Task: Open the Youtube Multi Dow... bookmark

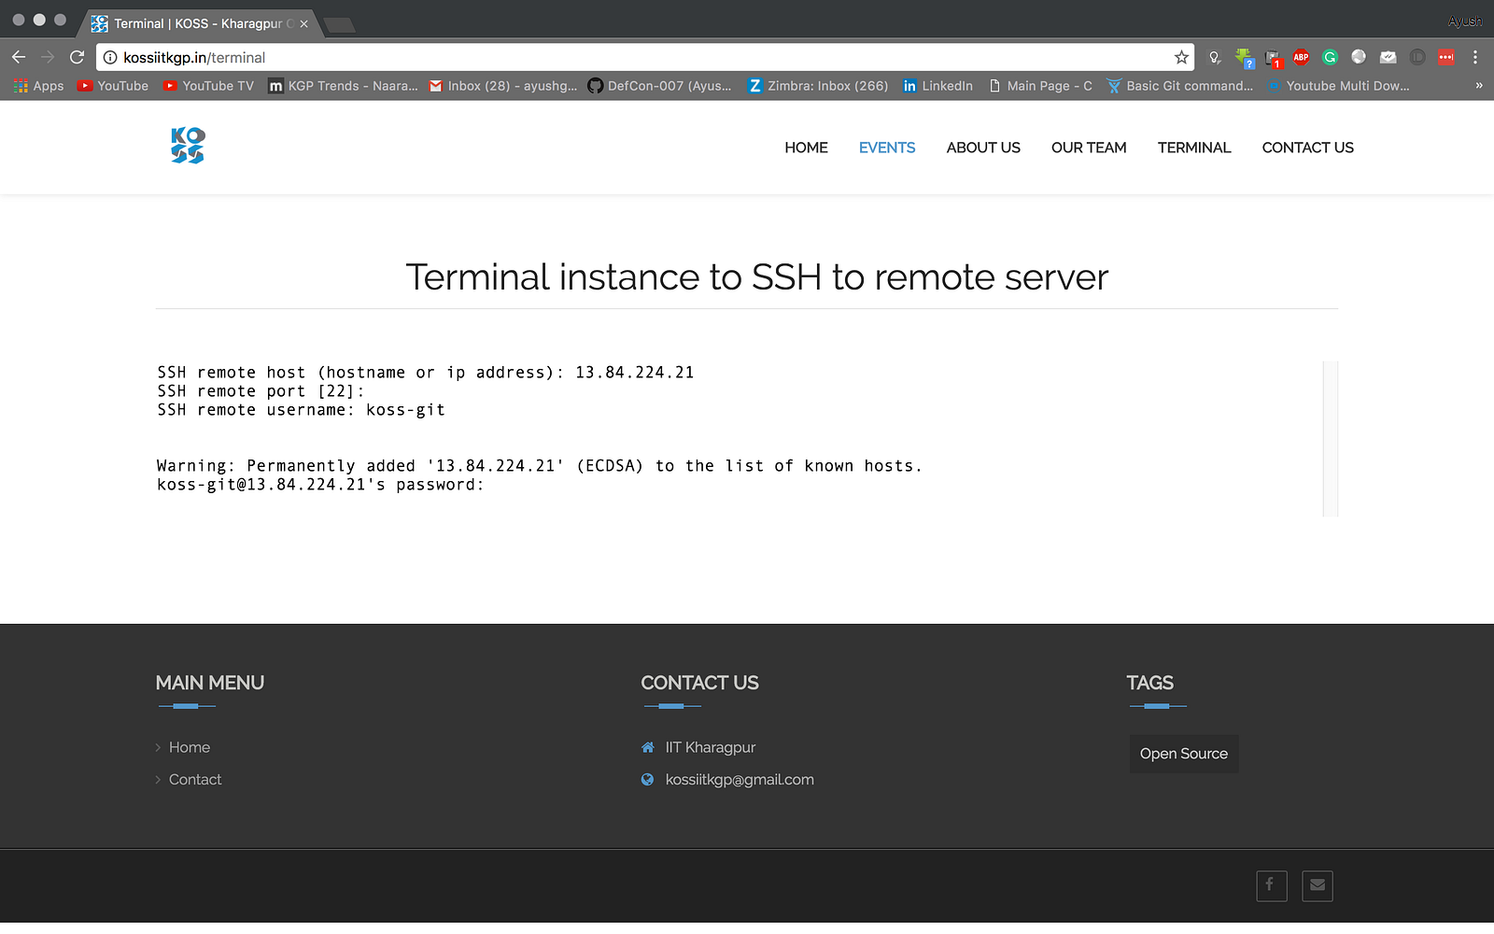Action: [x=1338, y=86]
